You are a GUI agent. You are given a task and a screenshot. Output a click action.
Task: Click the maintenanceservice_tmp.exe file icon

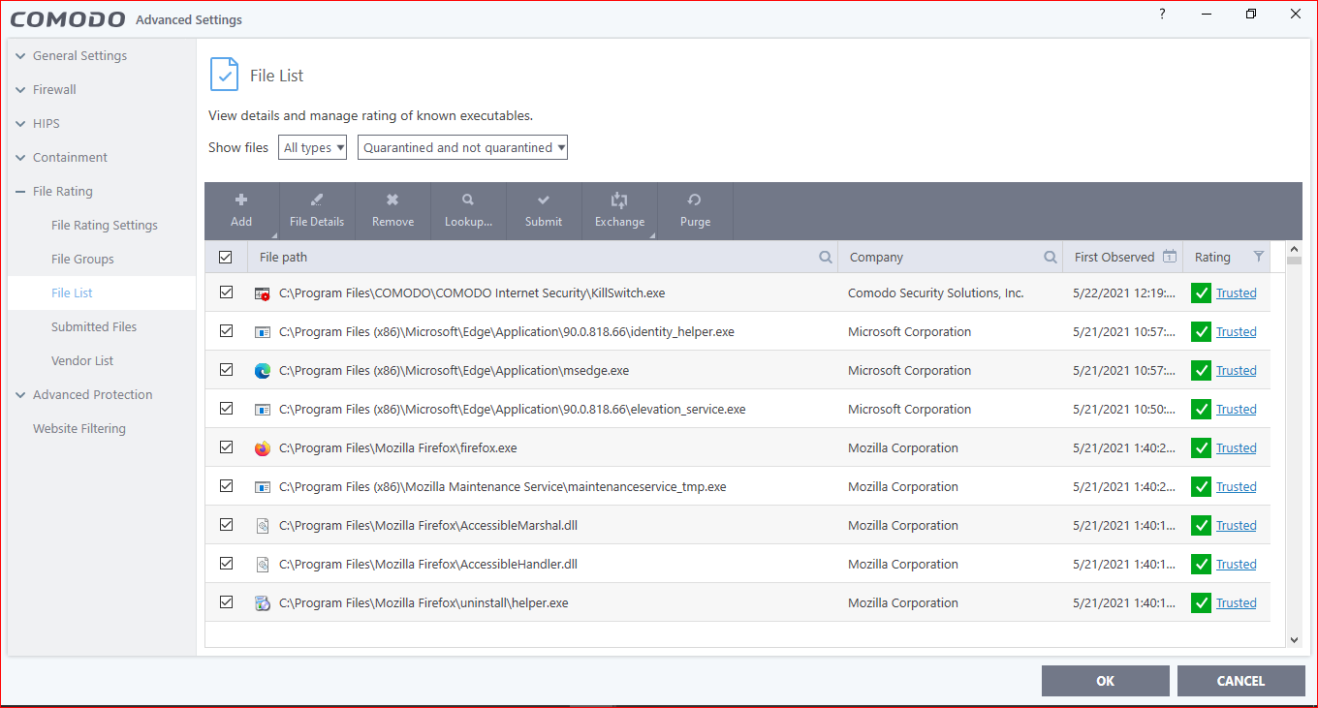coord(262,486)
